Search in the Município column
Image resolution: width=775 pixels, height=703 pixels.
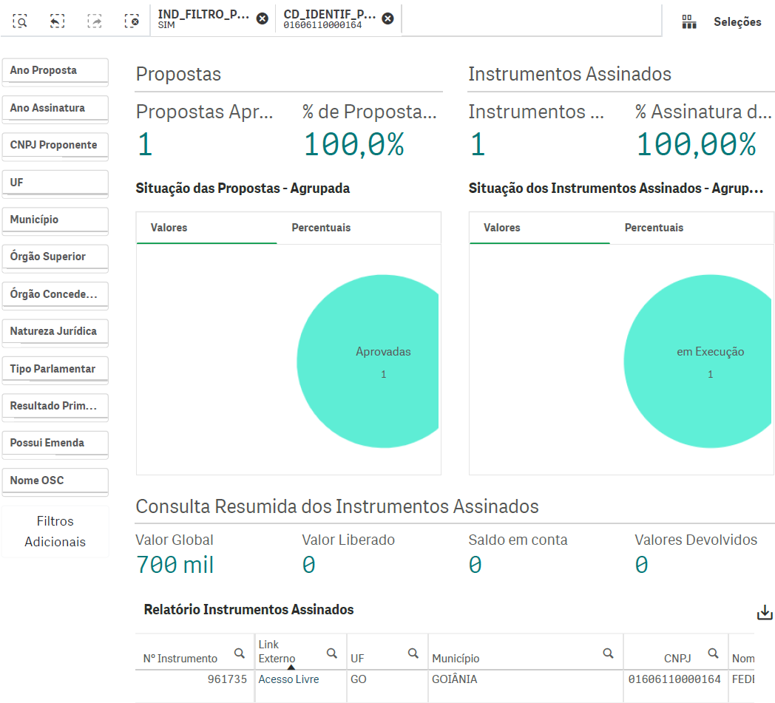[608, 653]
